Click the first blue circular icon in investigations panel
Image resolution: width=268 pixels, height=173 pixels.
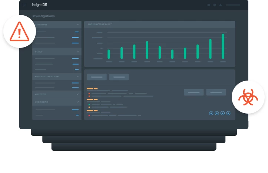coord(211,113)
